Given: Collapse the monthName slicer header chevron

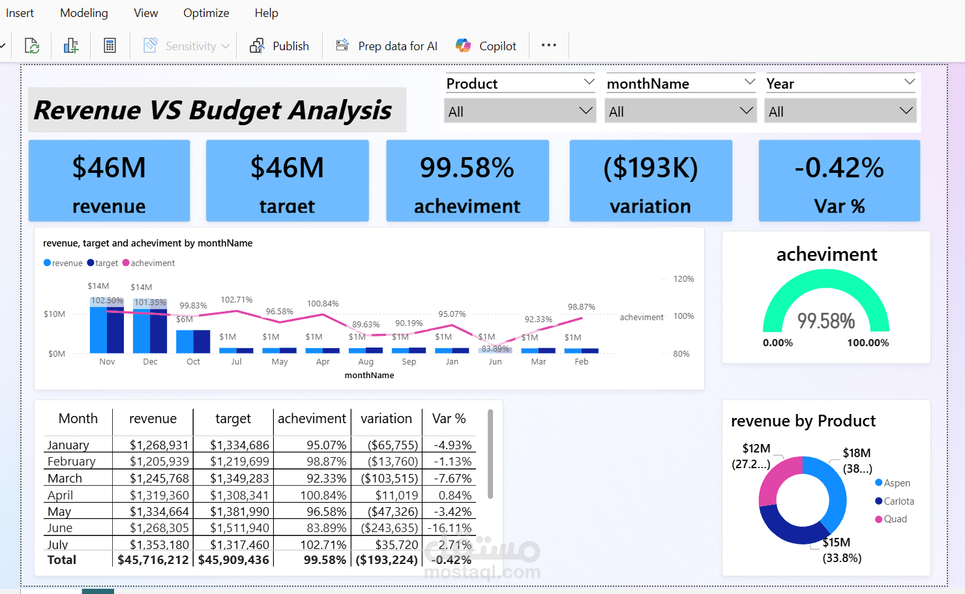Looking at the screenshot, I should point(749,82).
